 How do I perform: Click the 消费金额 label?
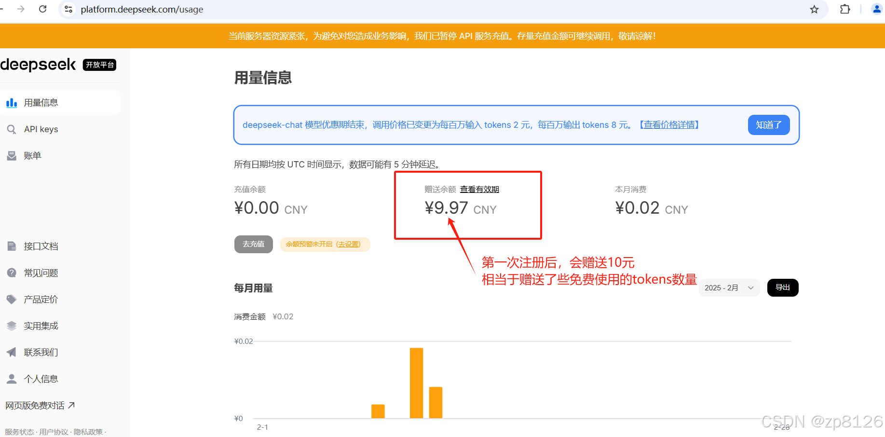click(250, 316)
